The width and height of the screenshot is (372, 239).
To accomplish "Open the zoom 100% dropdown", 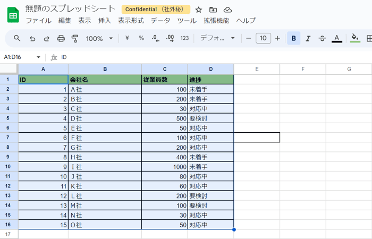I will 99,38.
